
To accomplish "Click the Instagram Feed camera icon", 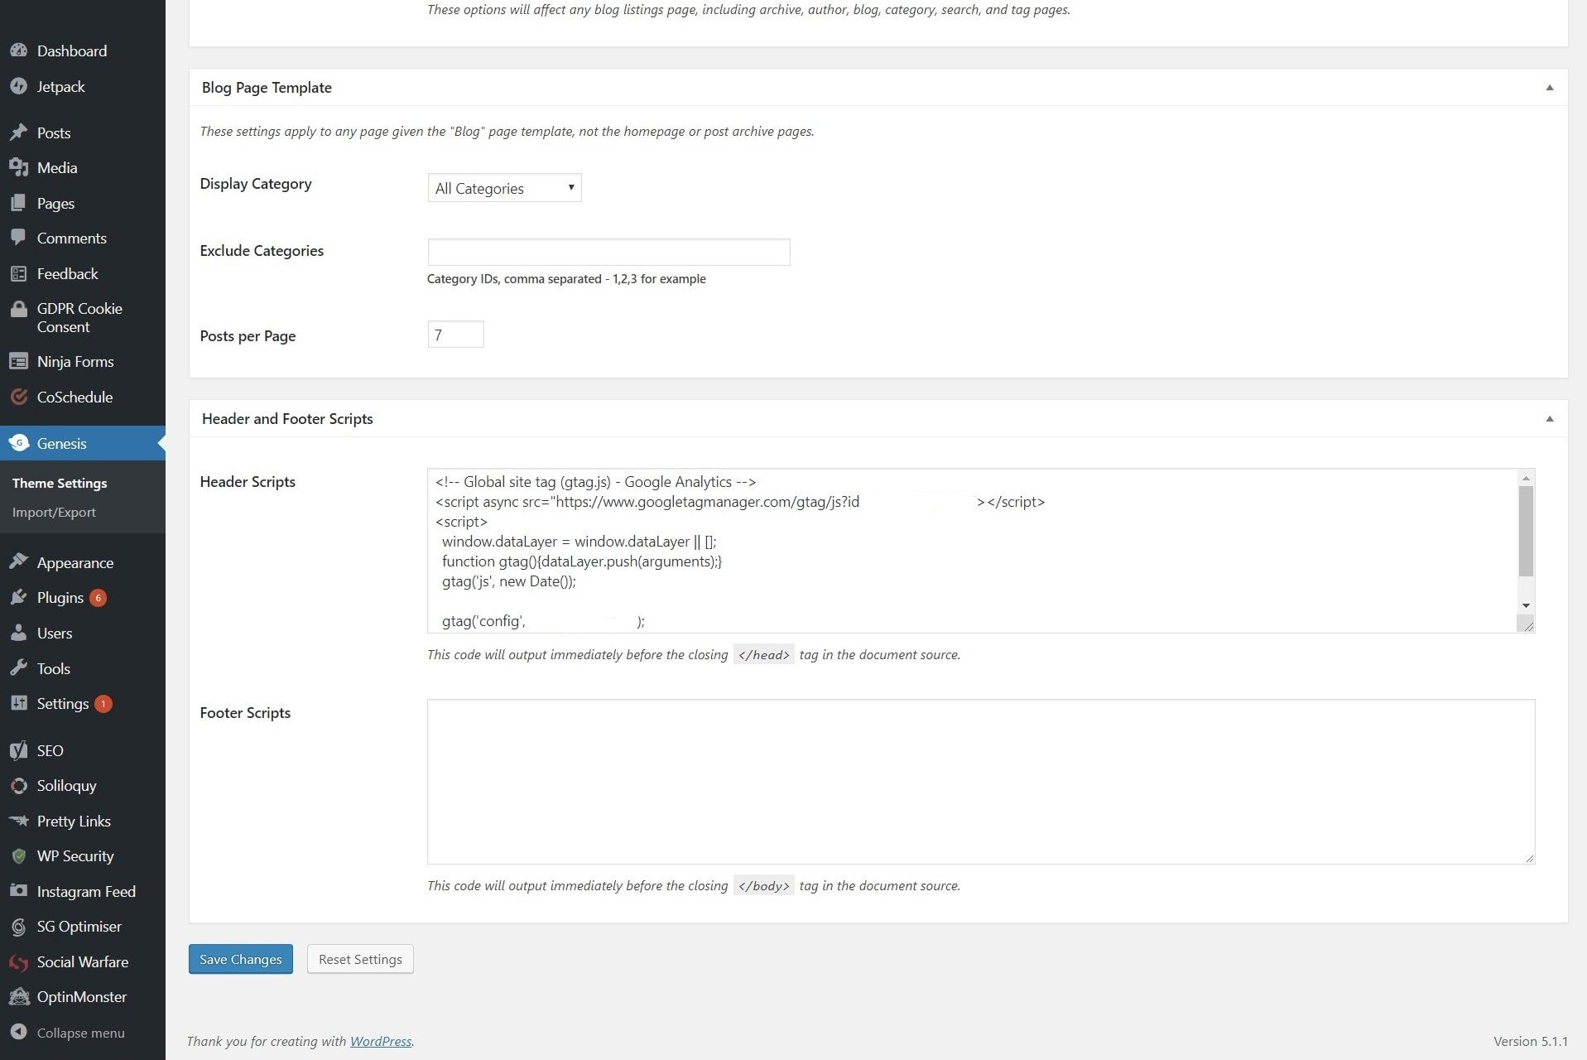I will click(x=18, y=891).
